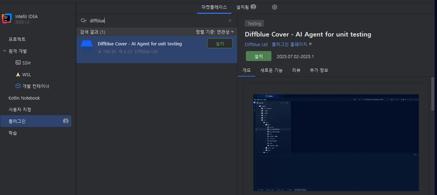Click the SSH terminal icon
Image resolution: width=437 pixels, height=195 pixels.
point(18,63)
